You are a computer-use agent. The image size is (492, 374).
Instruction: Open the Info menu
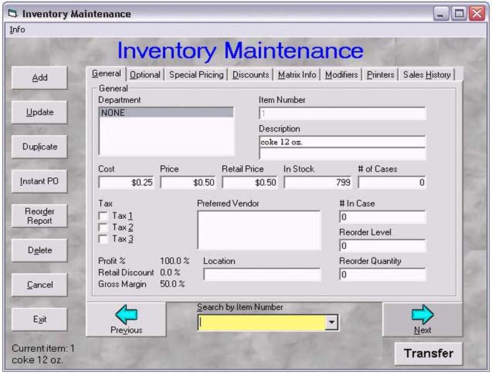coord(17,29)
